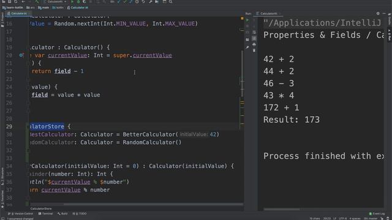Click the Rerun green arrow in Run panel
The image size is (392, 220).
click(247, 20)
